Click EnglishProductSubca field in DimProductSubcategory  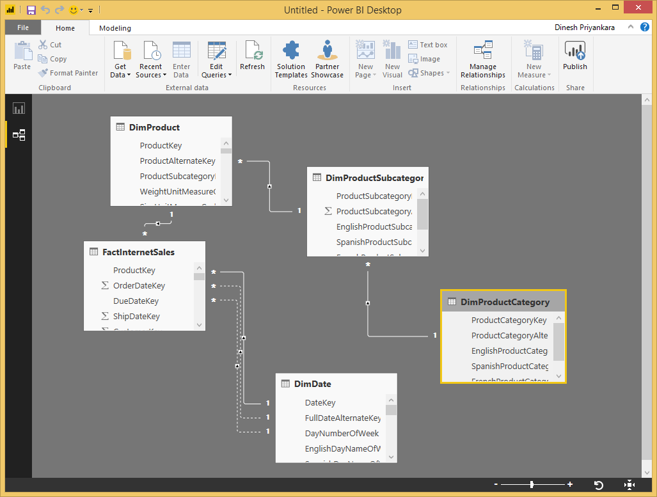374,226
